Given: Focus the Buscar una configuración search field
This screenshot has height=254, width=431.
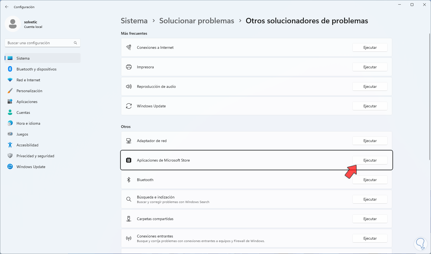Looking at the screenshot, I should tap(39, 43).
